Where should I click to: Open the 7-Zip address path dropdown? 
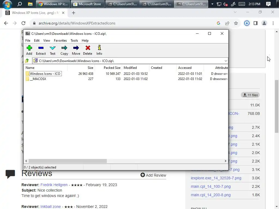tap(226, 61)
